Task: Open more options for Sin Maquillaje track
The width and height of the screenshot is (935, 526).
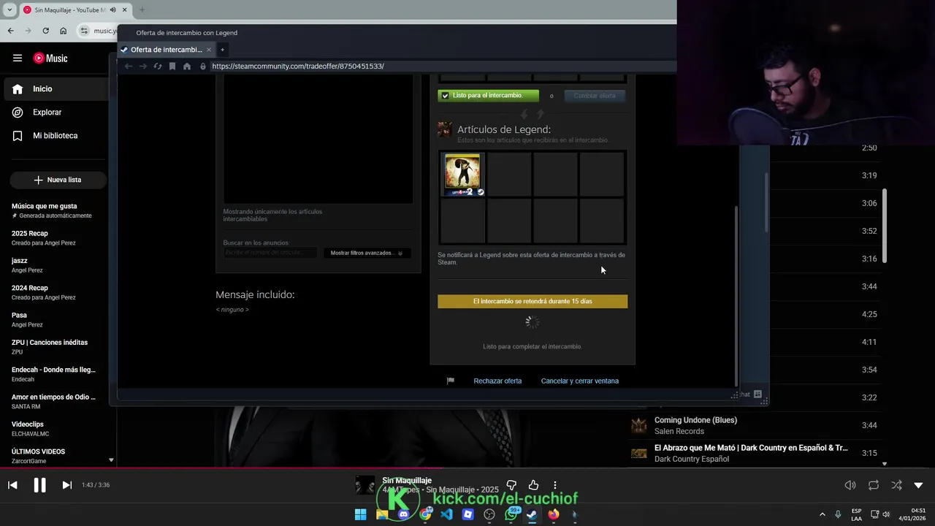Action: click(x=555, y=485)
